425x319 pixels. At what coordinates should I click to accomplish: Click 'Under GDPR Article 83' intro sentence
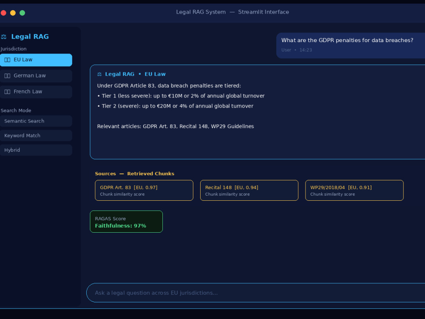point(169,86)
